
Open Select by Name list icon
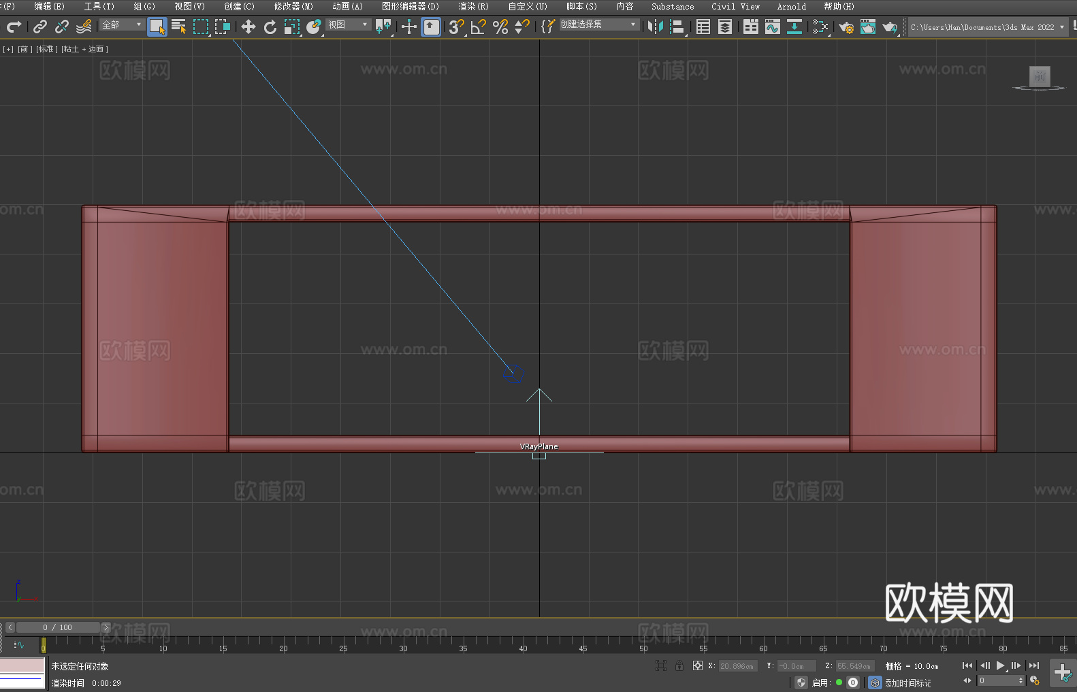179,27
